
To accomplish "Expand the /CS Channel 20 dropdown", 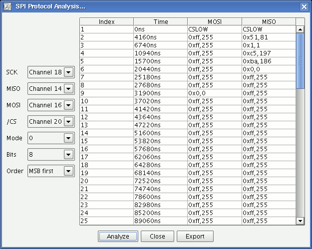I will tap(69, 122).
